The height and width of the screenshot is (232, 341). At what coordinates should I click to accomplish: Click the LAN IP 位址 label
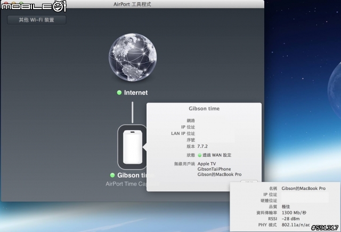pyautogui.click(x=183, y=133)
